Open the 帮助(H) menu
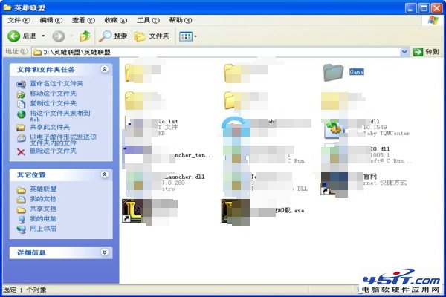The height and width of the screenshot is (297, 446). click(181, 20)
